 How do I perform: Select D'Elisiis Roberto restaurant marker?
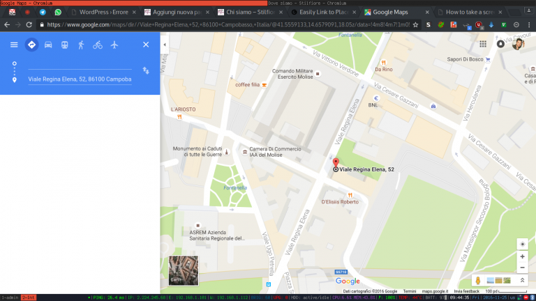tap(350, 195)
